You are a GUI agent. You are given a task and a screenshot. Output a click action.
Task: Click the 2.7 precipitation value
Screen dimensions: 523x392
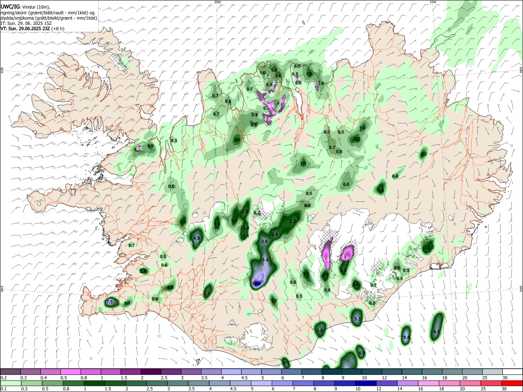click(x=207, y=293)
